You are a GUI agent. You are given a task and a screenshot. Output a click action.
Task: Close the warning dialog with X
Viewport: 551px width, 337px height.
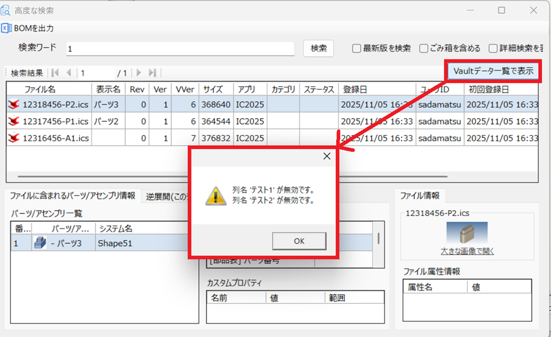(x=327, y=156)
